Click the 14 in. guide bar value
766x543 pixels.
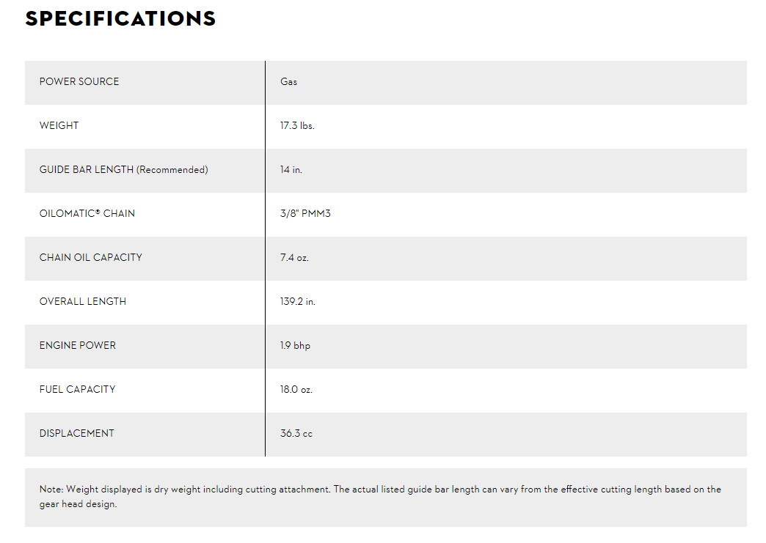[291, 170]
